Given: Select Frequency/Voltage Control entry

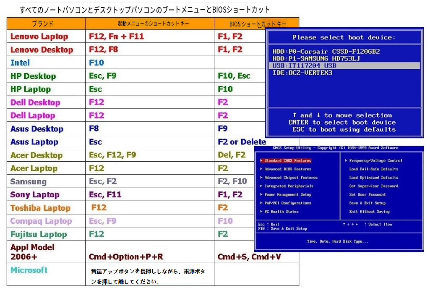Looking at the screenshot, I should click(x=373, y=161).
